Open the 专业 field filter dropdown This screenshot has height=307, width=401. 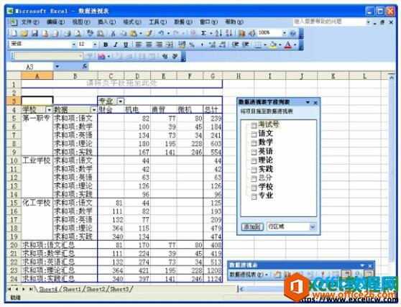[x=120, y=101]
